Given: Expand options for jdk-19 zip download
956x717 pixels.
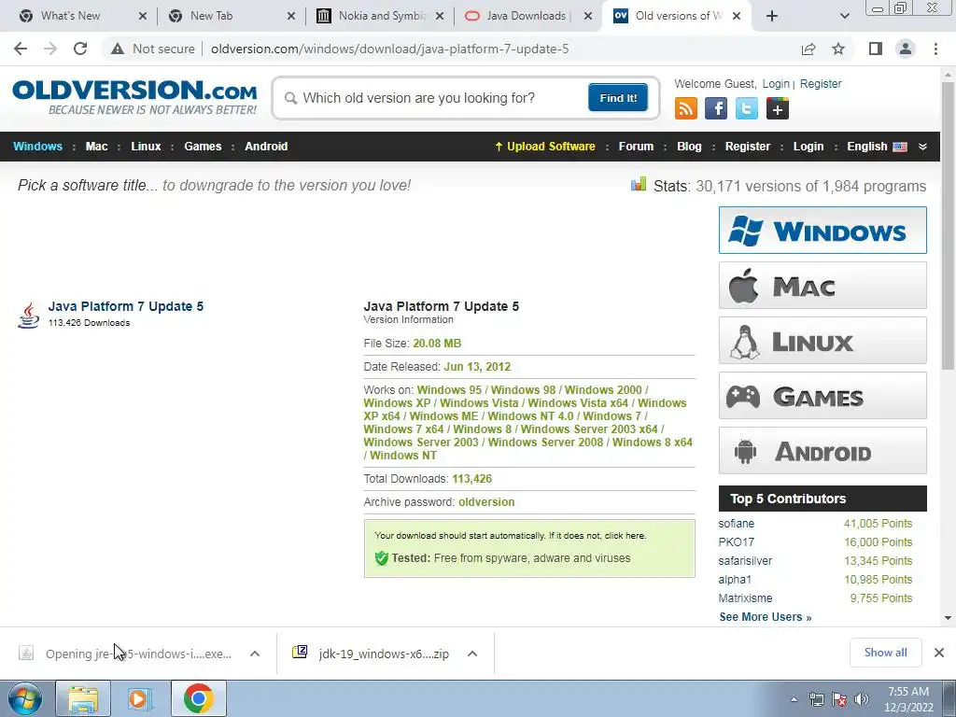Looking at the screenshot, I should (x=471, y=654).
